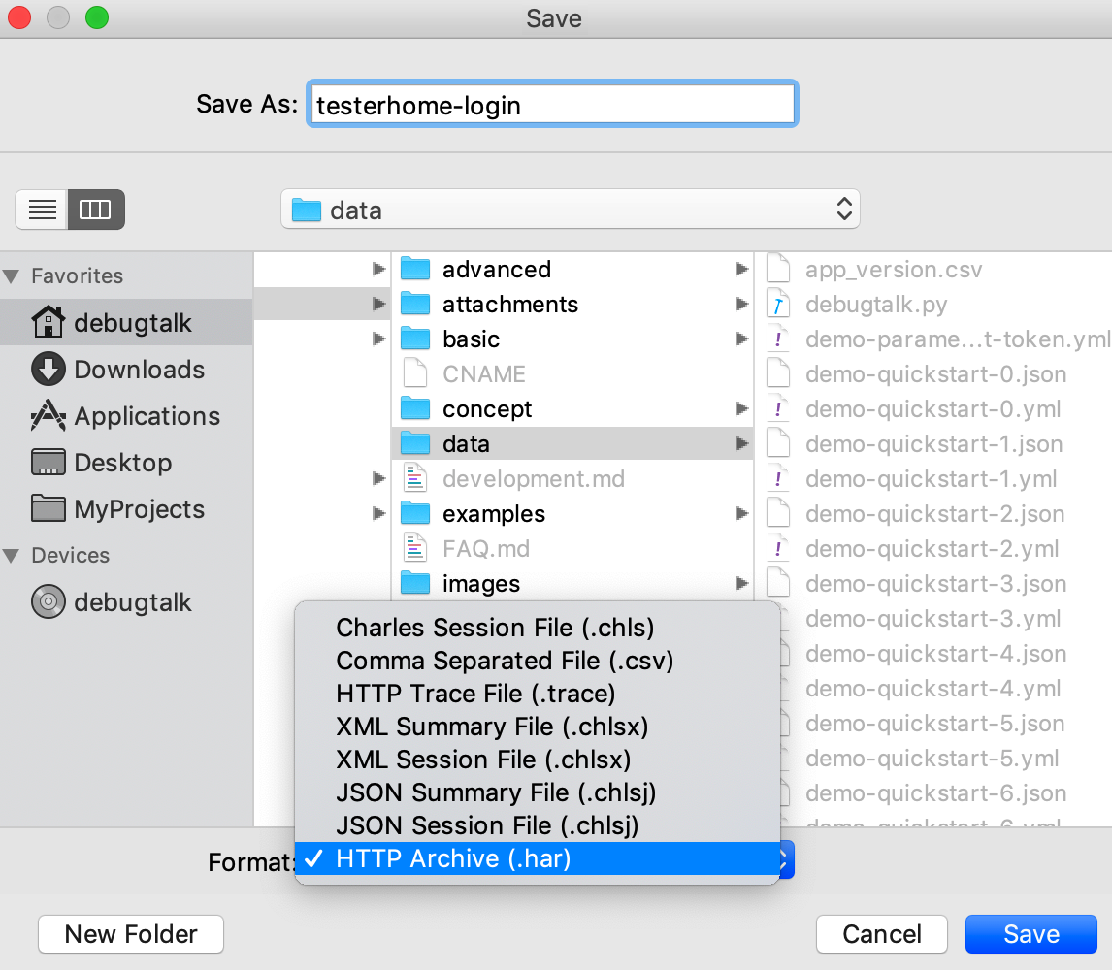This screenshot has height=970, width=1112.
Task: Expand the advanced folder arrow
Action: point(741,270)
